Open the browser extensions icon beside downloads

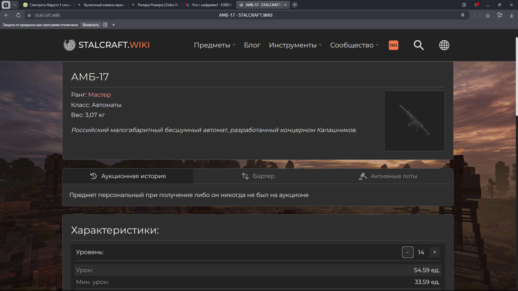coord(500,15)
